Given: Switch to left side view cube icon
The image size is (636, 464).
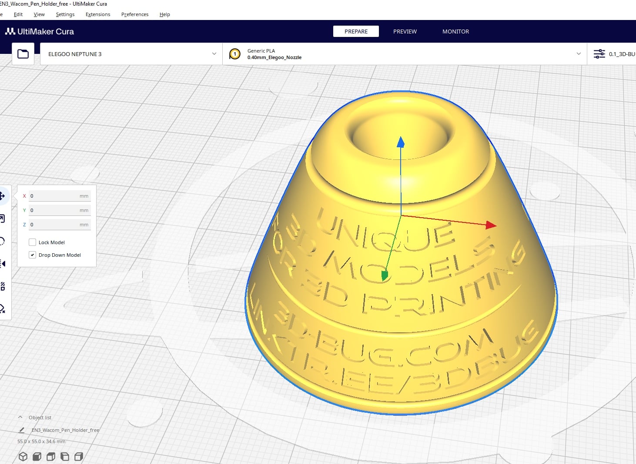Looking at the screenshot, I should tap(65, 457).
